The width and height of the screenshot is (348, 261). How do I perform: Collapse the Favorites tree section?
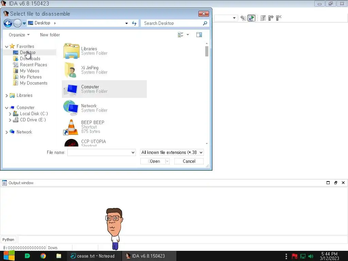7,46
